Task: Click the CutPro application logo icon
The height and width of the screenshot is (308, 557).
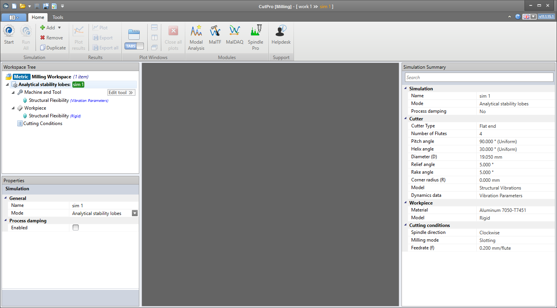Action: click(x=6, y=6)
